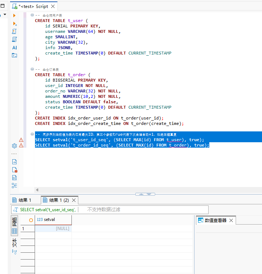Click the restore window icon at the top left
The image size is (262, 274).
[3, 6]
